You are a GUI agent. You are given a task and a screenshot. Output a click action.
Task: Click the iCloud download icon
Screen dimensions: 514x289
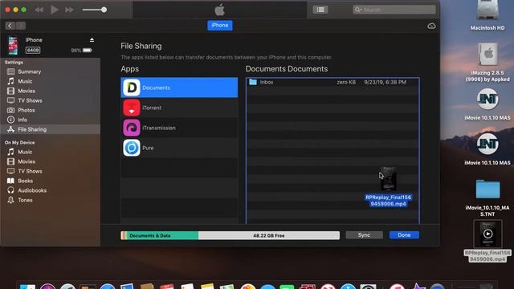coord(431,26)
